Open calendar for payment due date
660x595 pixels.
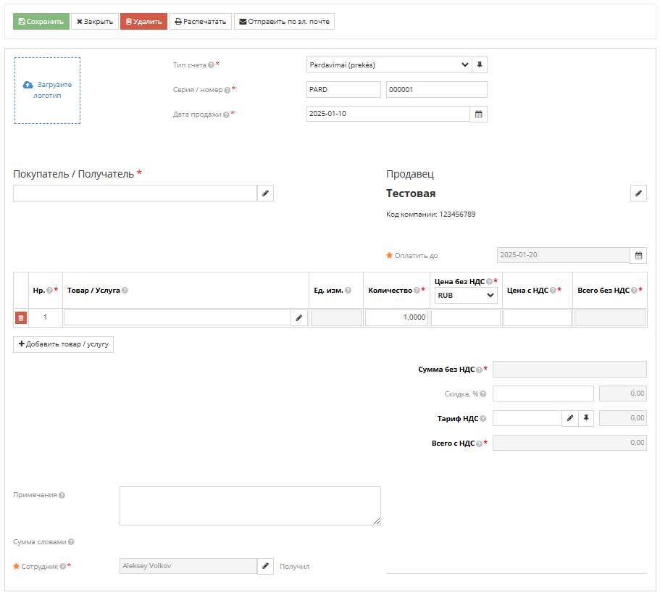(x=638, y=255)
